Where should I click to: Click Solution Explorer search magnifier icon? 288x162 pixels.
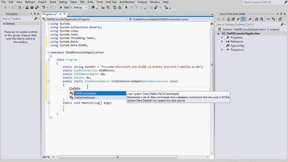pyautogui.click(x=282, y=24)
